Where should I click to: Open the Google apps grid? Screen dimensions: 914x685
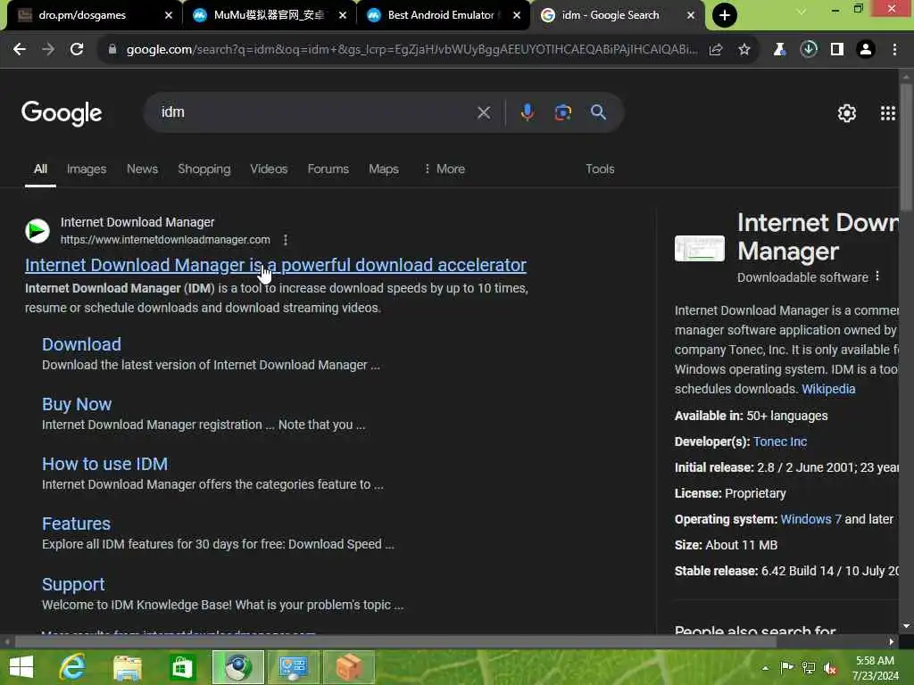tap(887, 113)
